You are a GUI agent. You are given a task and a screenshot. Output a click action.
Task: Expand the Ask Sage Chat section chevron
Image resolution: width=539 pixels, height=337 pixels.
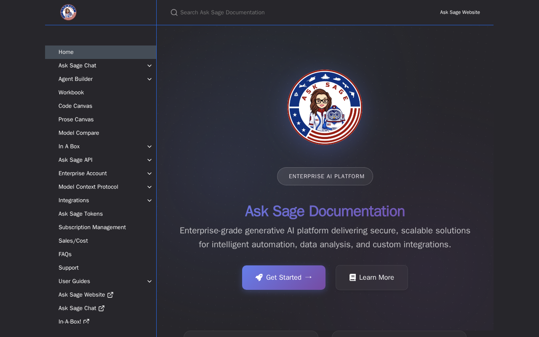tap(149, 66)
